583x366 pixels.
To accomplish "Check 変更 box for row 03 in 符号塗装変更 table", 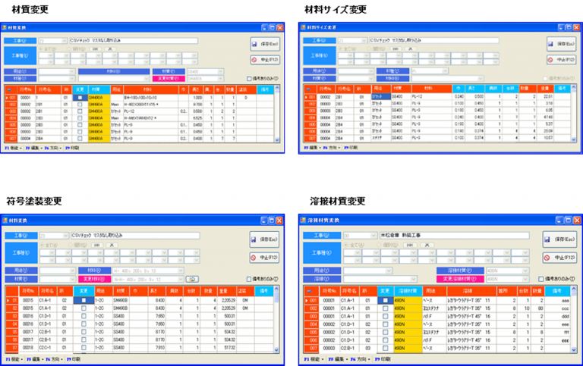I will [x=84, y=316].
